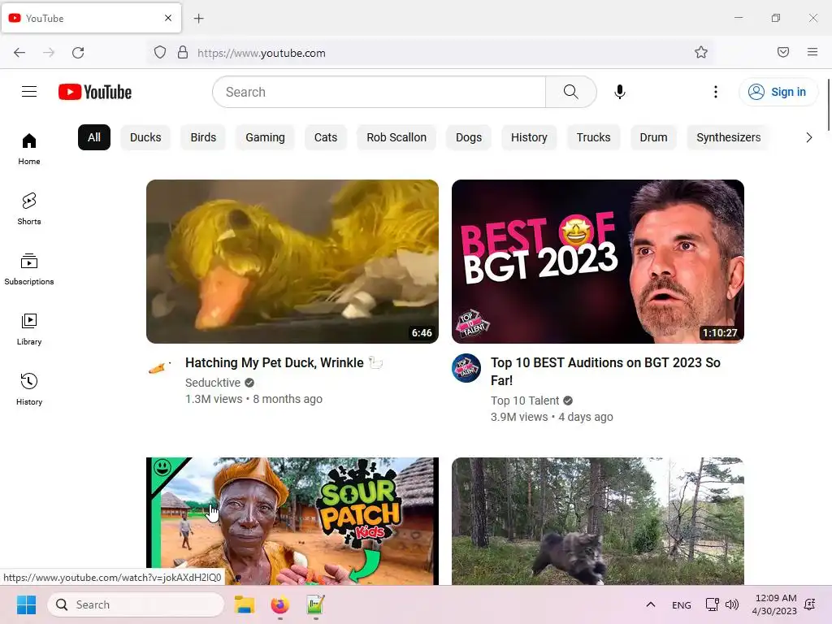Open Top 10 Talent channel avatar
The image size is (832, 624).
click(466, 368)
